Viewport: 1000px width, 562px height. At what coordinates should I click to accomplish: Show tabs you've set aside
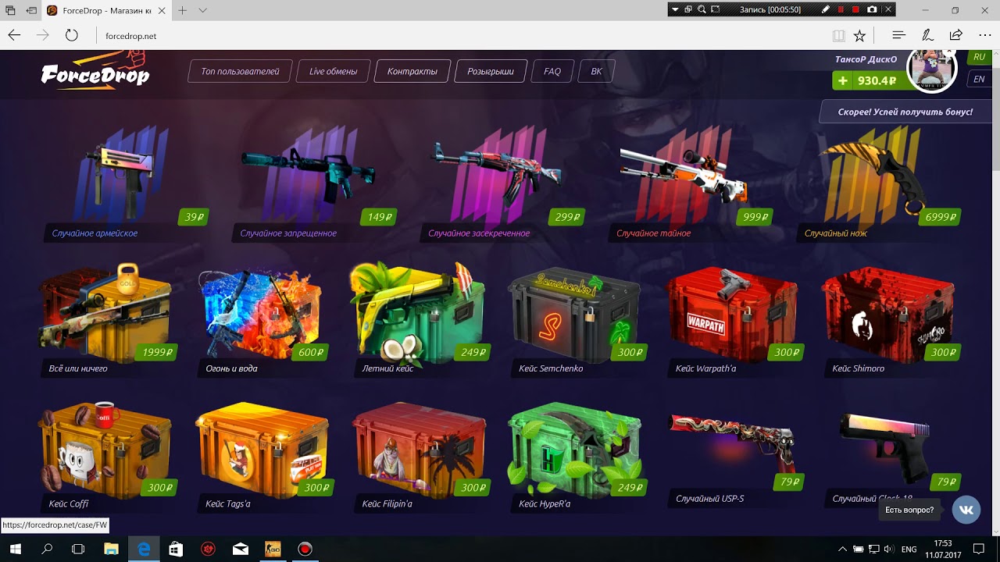pyautogui.click(x=11, y=10)
